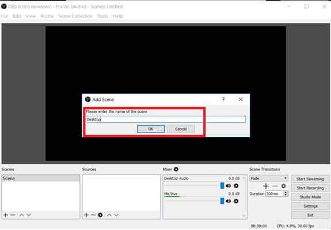Increase Duration with spinner up arrow
The image size is (331, 230).
pyautogui.click(x=286, y=192)
